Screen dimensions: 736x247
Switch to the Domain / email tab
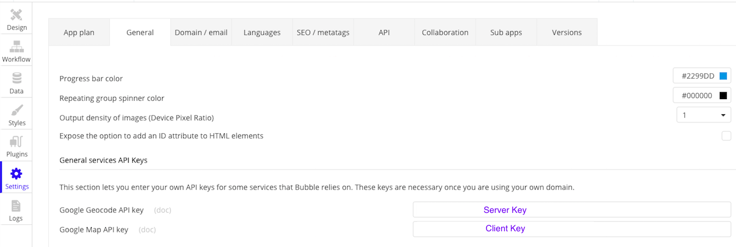point(201,32)
